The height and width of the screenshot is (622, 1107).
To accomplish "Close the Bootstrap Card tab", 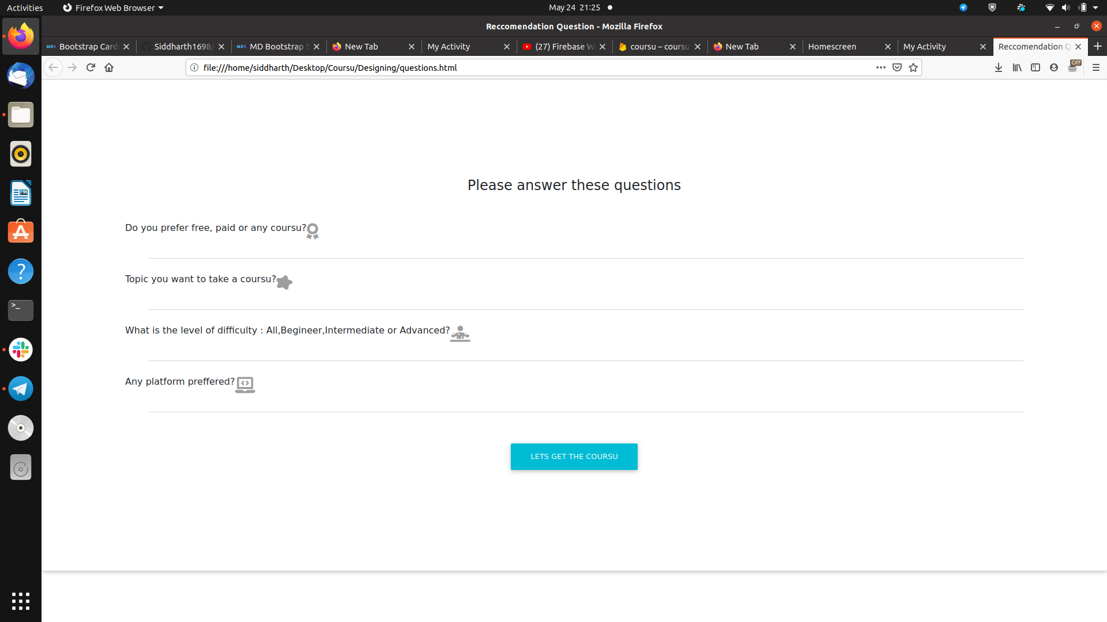I will point(126,47).
